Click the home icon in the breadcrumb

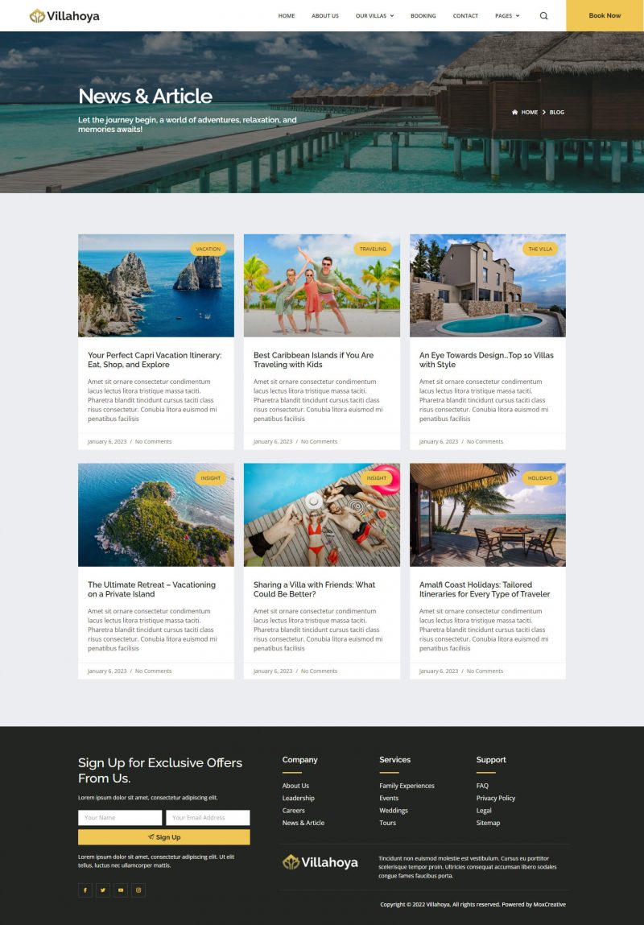[x=515, y=112]
